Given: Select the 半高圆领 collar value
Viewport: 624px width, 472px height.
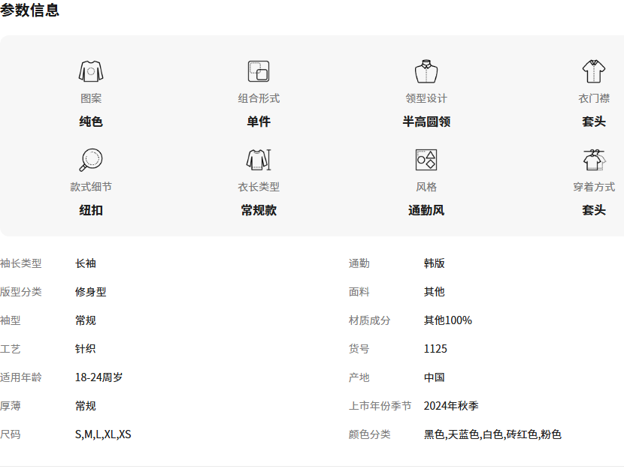Looking at the screenshot, I should tap(426, 122).
